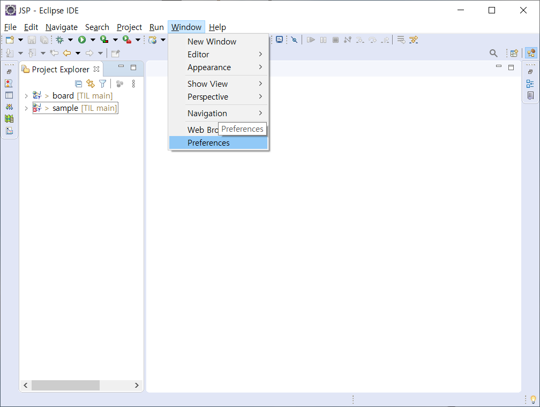Screen dimensions: 540x407
Task: Click scrollbar right arrow in Project Explorer
Action: click(137, 385)
